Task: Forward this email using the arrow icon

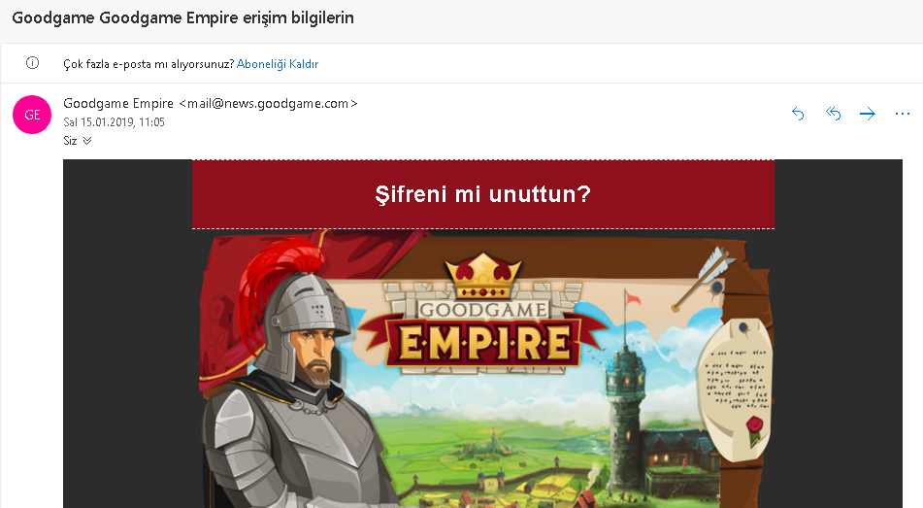Action: 867,114
